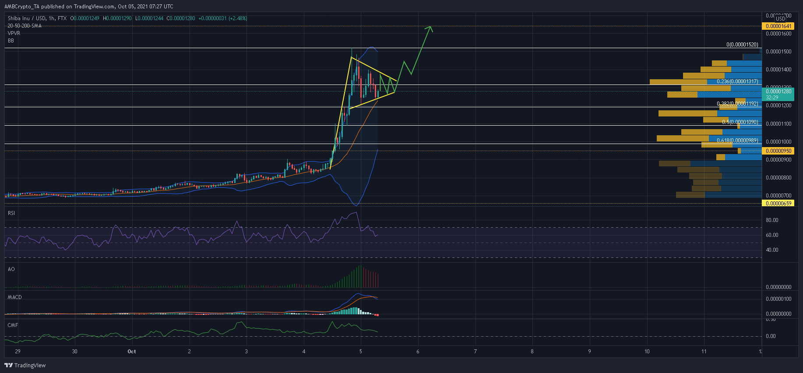Click the 0.00000700 price axis tick
The width and height of the screenshot is (803, 373).
tap(778, 196)
